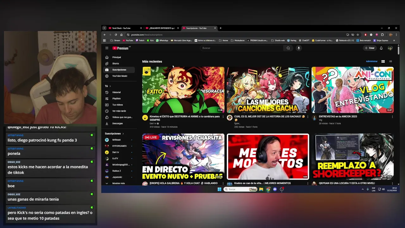
Task: Open the notifications bell
Action: tap(381, 48)
